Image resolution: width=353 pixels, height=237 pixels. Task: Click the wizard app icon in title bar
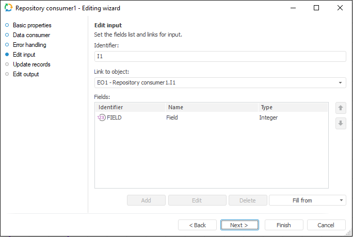pos(8,8)
